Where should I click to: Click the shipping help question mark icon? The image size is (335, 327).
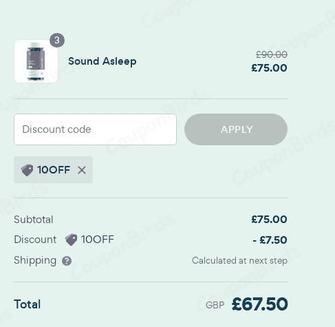[x=67, y=261]
